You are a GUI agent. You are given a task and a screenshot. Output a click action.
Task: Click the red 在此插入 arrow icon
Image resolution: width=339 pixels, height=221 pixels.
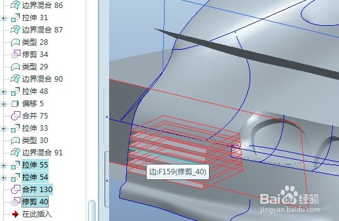click(x=15, y=214)
